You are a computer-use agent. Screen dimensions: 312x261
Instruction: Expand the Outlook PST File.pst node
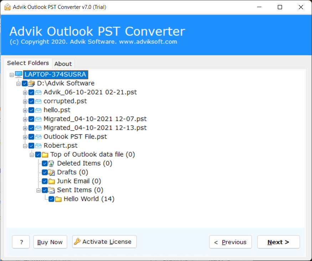[x=25, y=137]
